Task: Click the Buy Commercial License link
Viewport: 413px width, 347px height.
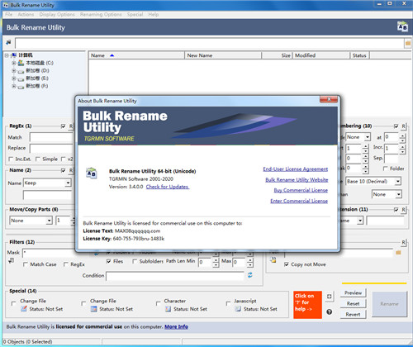Action: [301, 190]
